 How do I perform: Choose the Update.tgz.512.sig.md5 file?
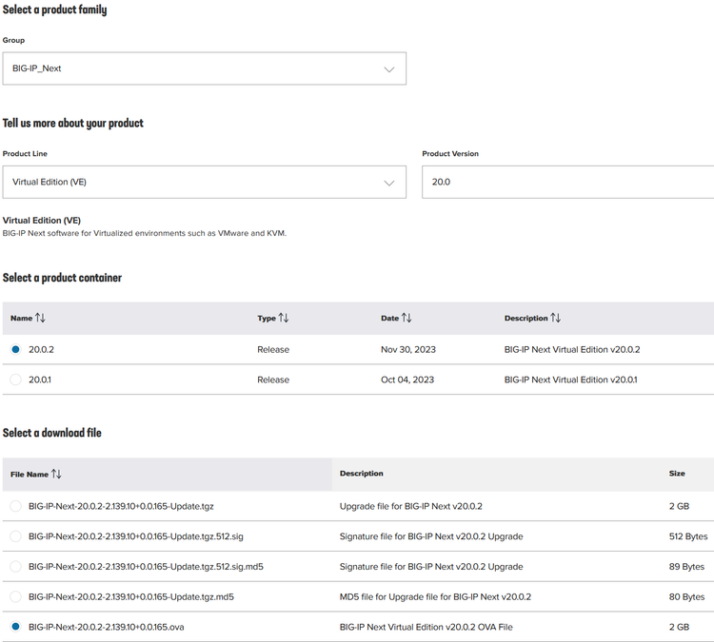point(15,567)
